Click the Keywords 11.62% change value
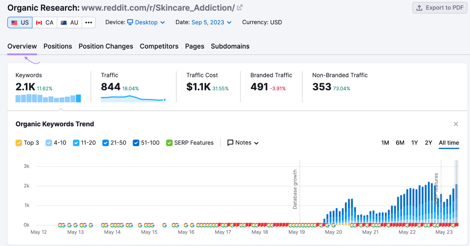 coord(45,89)
